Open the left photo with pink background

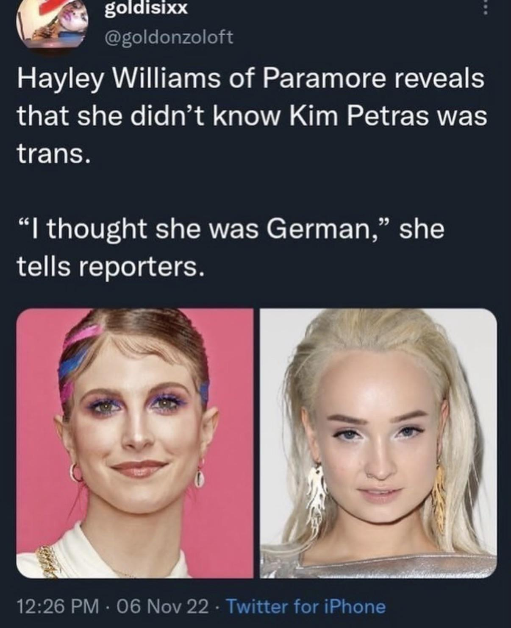(x=135, y=443)
